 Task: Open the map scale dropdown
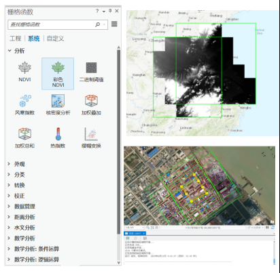coord(143,228)
